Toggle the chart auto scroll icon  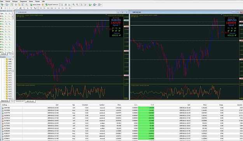pyautogui.click(x=82, y=5)
